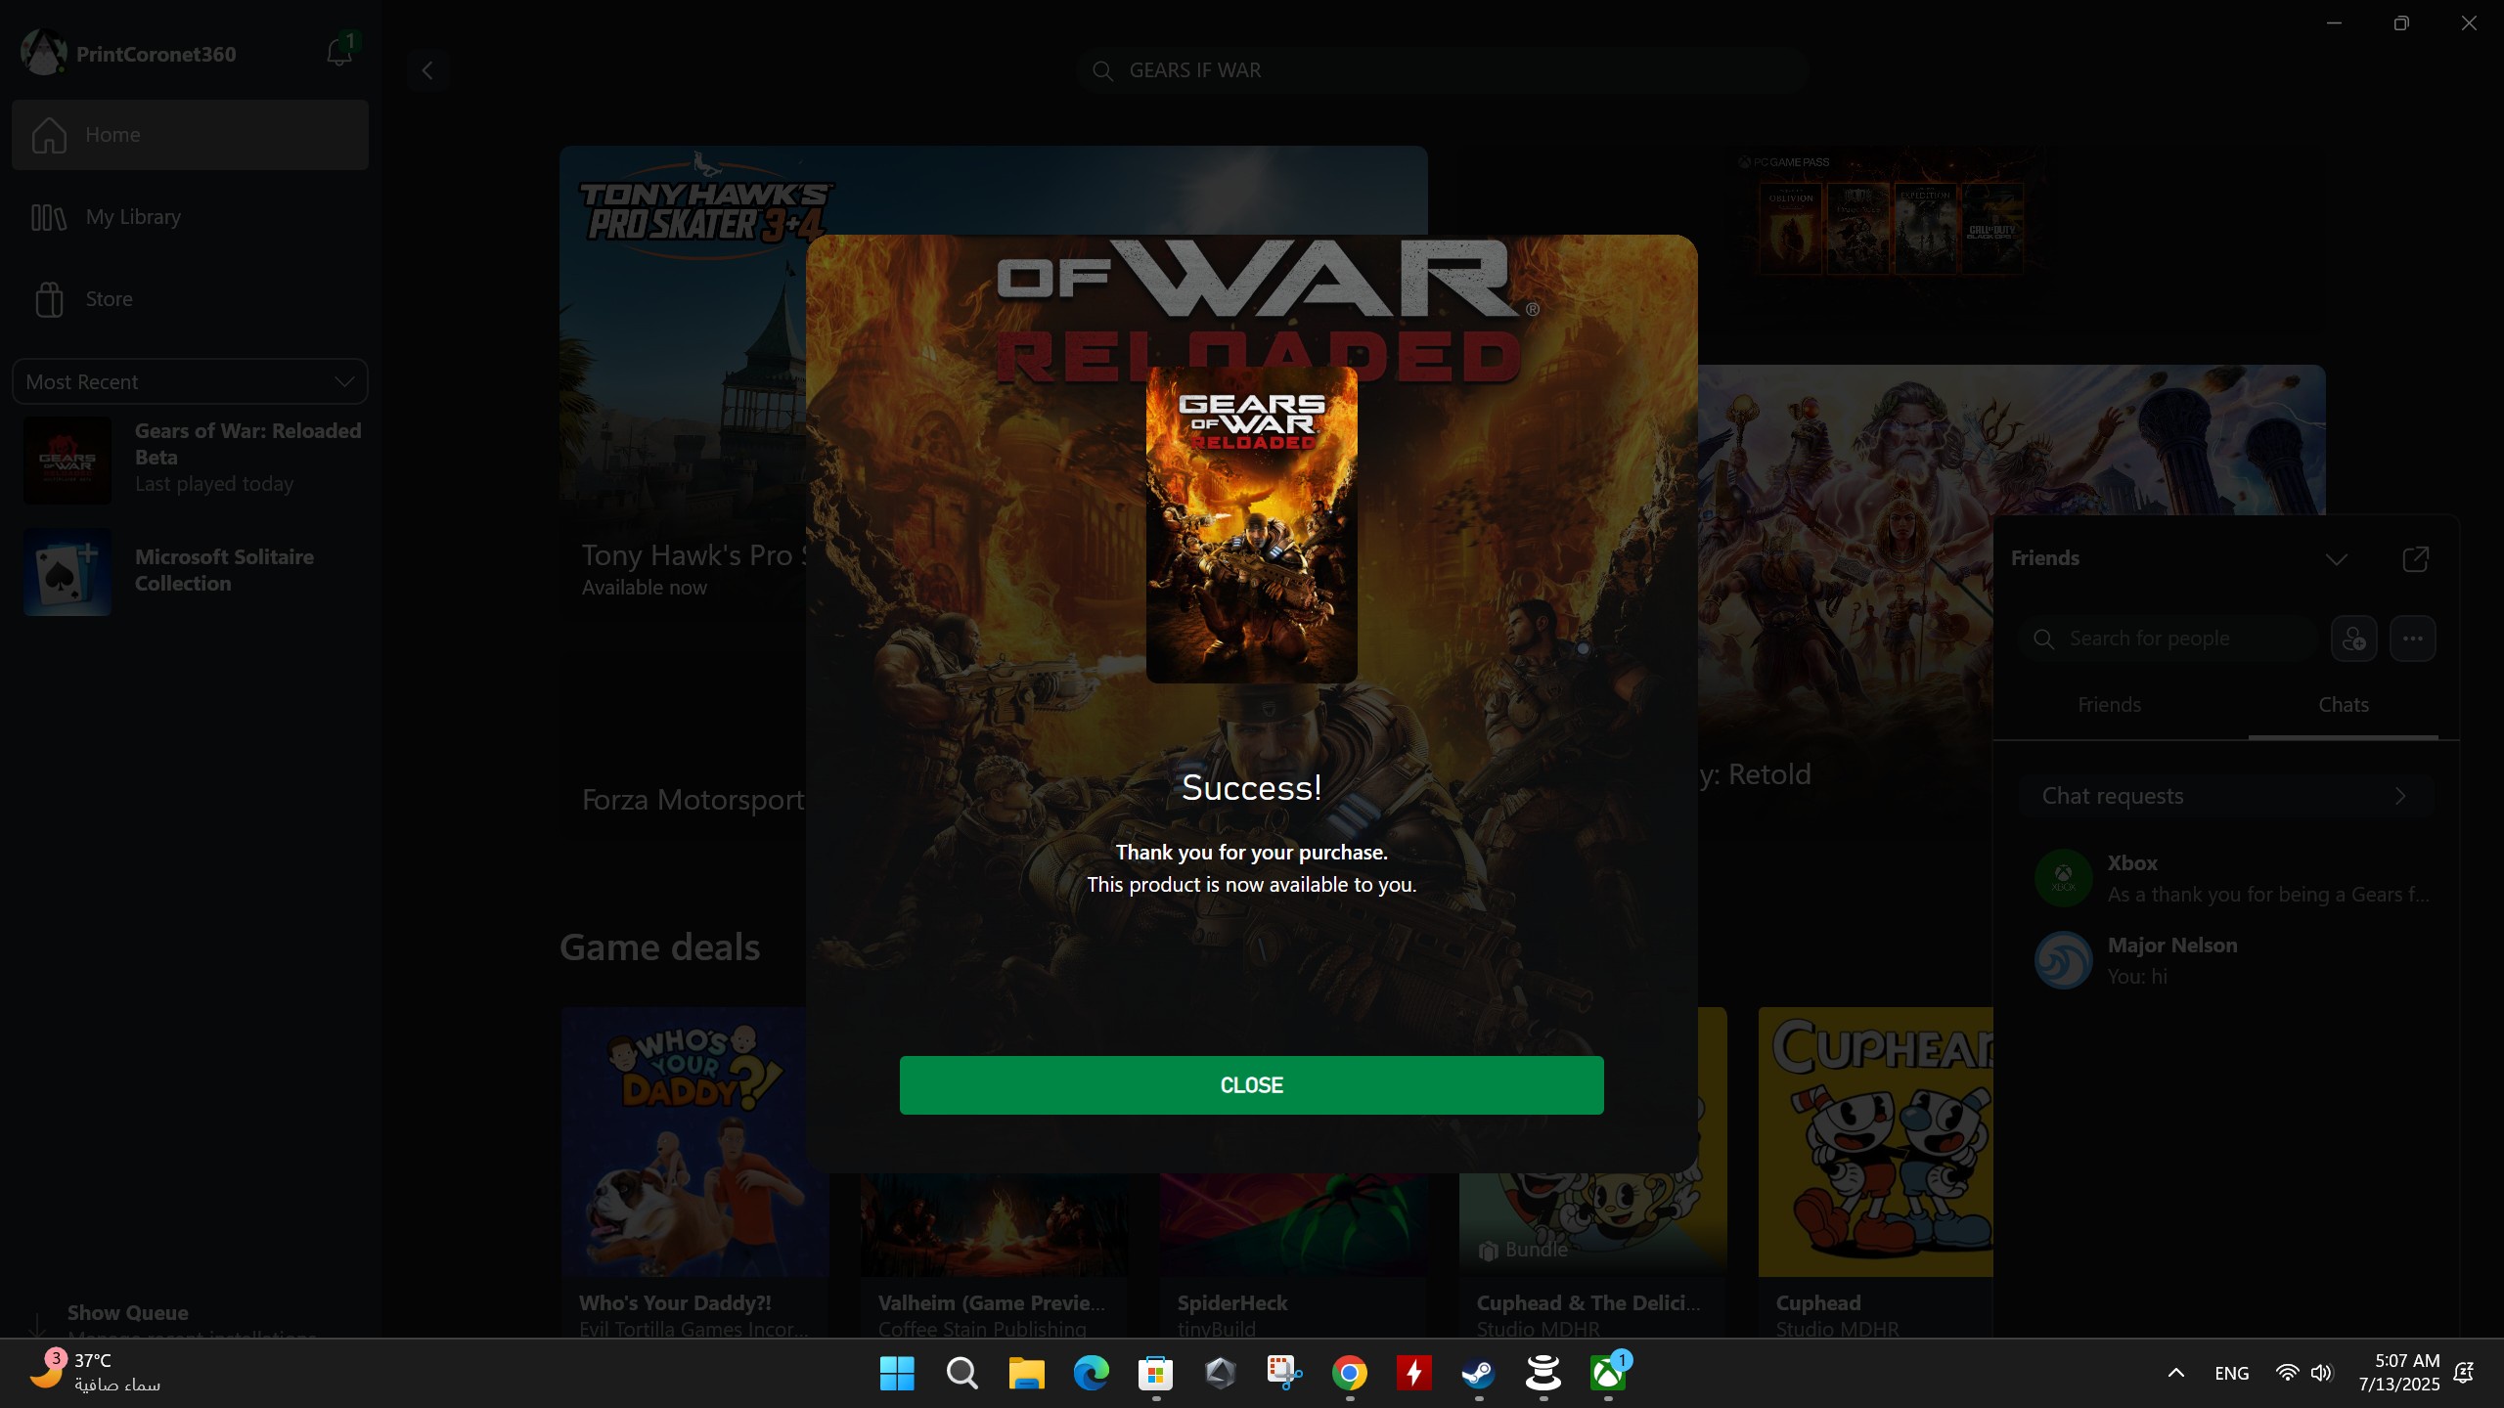The width and height of the screenshot is (2504, 1408).
Task: Open the notifications bell
Action: [x=339, y=52]
